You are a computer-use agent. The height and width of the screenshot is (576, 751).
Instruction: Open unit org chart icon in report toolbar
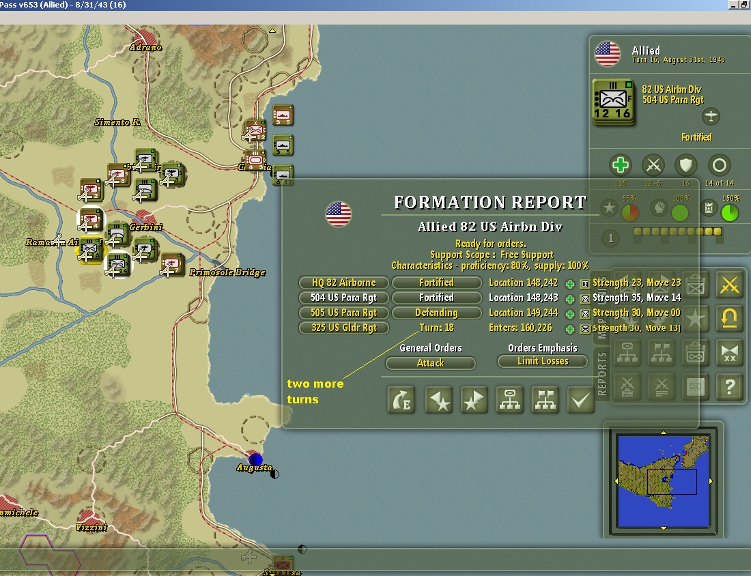(x=509, y=399)
